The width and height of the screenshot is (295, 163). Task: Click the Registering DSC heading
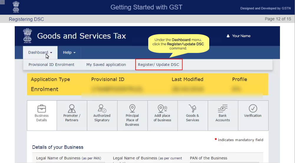pyautogui.click(x=26, y=19)
